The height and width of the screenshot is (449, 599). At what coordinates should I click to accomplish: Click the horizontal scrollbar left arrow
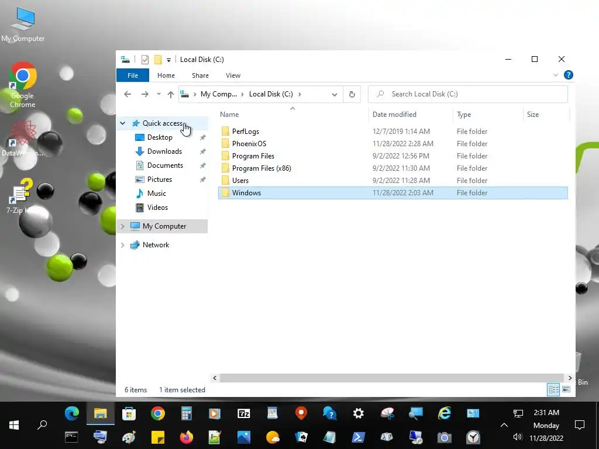215,378
